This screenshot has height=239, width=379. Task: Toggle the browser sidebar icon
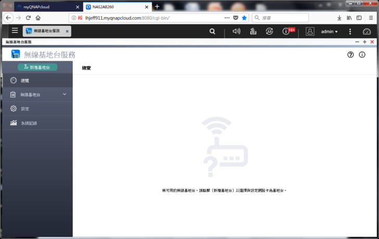click(x=359, y=18)
